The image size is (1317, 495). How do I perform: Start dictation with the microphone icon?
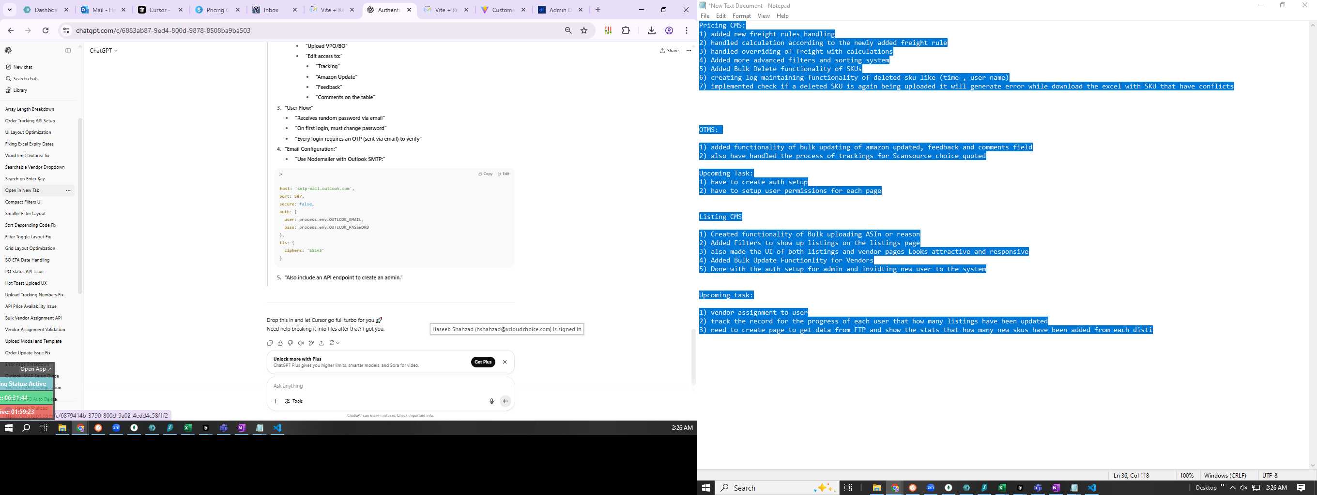(x=491, y=401)
